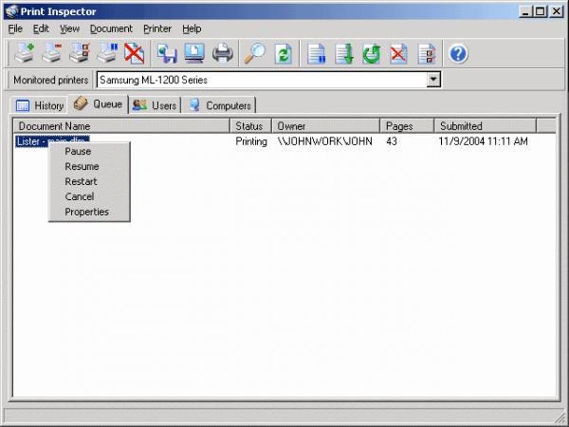
Task: Open the Printer menu
Action: click(157, 28)
